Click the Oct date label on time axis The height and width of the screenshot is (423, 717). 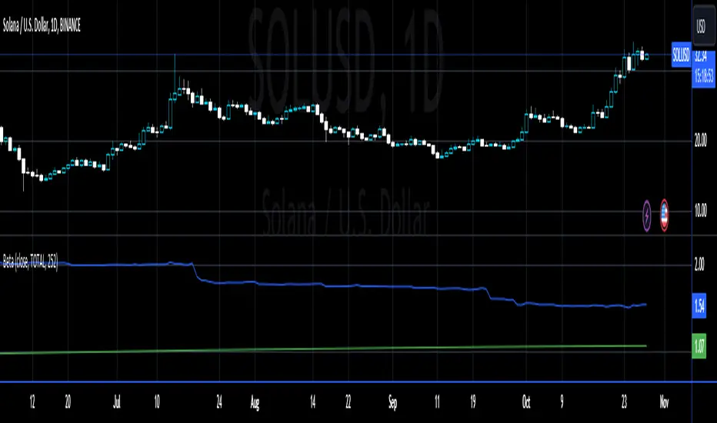(x=526, y=402)
